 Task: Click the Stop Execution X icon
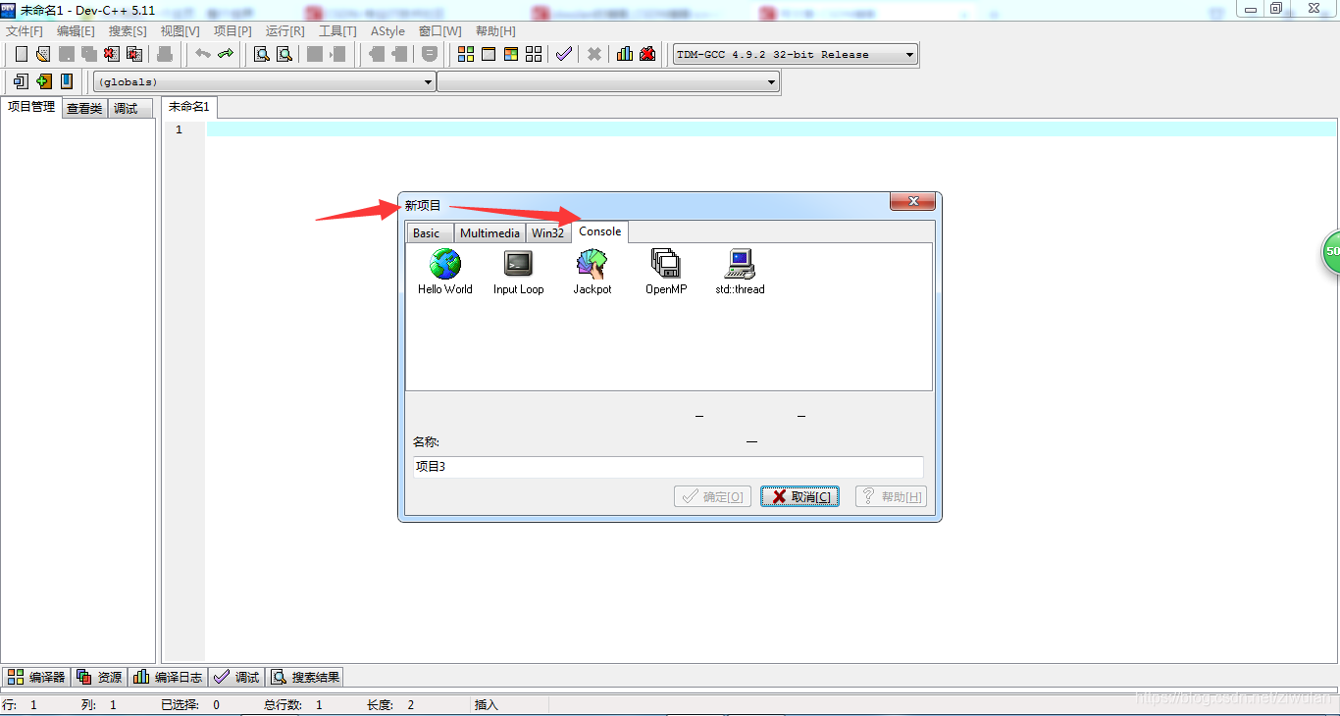pos(594,54)
